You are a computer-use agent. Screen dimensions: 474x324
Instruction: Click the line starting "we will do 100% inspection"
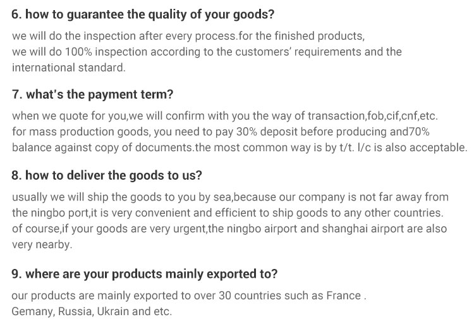pyautogui.click(x=207, y=51)
